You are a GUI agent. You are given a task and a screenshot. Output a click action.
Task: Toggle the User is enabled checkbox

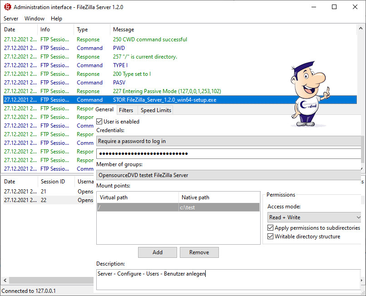click(x=99, y=122)
